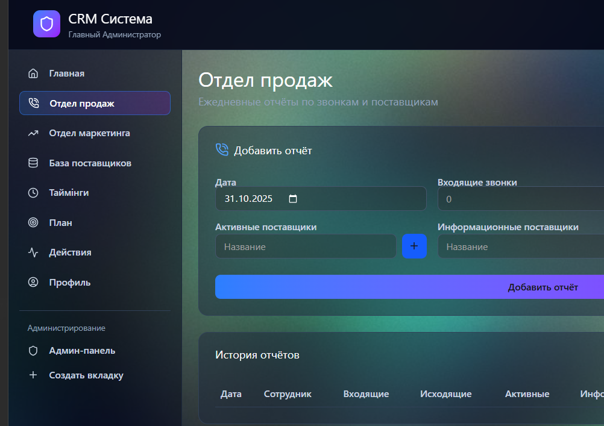Go to Профиль page
Viewport: 604px width, 426px height.
95,283
